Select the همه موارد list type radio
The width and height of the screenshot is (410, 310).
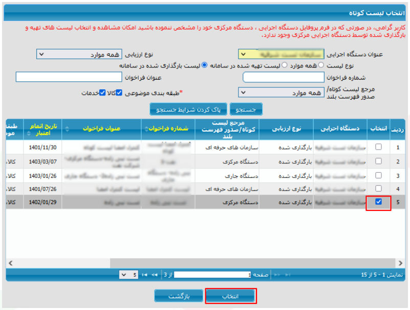[321, 65]
